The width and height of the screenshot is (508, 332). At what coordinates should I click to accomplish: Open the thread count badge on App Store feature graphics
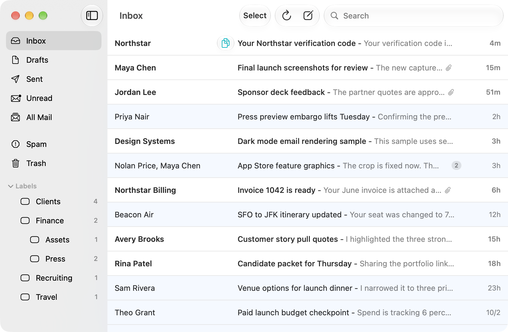coord(456,165)
